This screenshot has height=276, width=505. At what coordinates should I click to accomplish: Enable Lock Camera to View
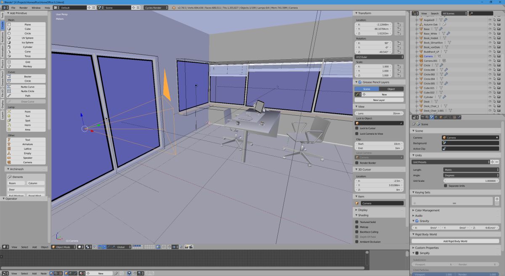point(357,133)
